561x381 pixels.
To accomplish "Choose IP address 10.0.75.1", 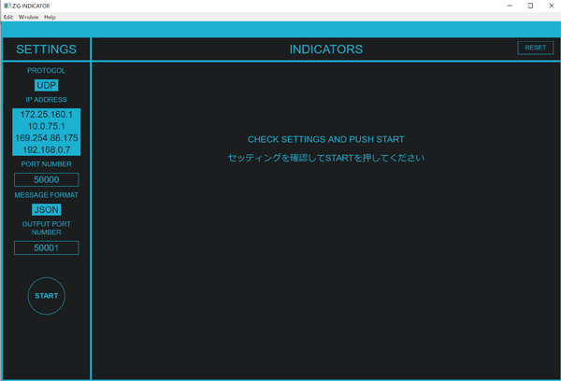I will pos(47,126).
